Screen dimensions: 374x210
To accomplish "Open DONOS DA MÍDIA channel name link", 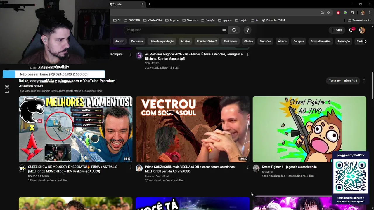I will click(39, 176).
